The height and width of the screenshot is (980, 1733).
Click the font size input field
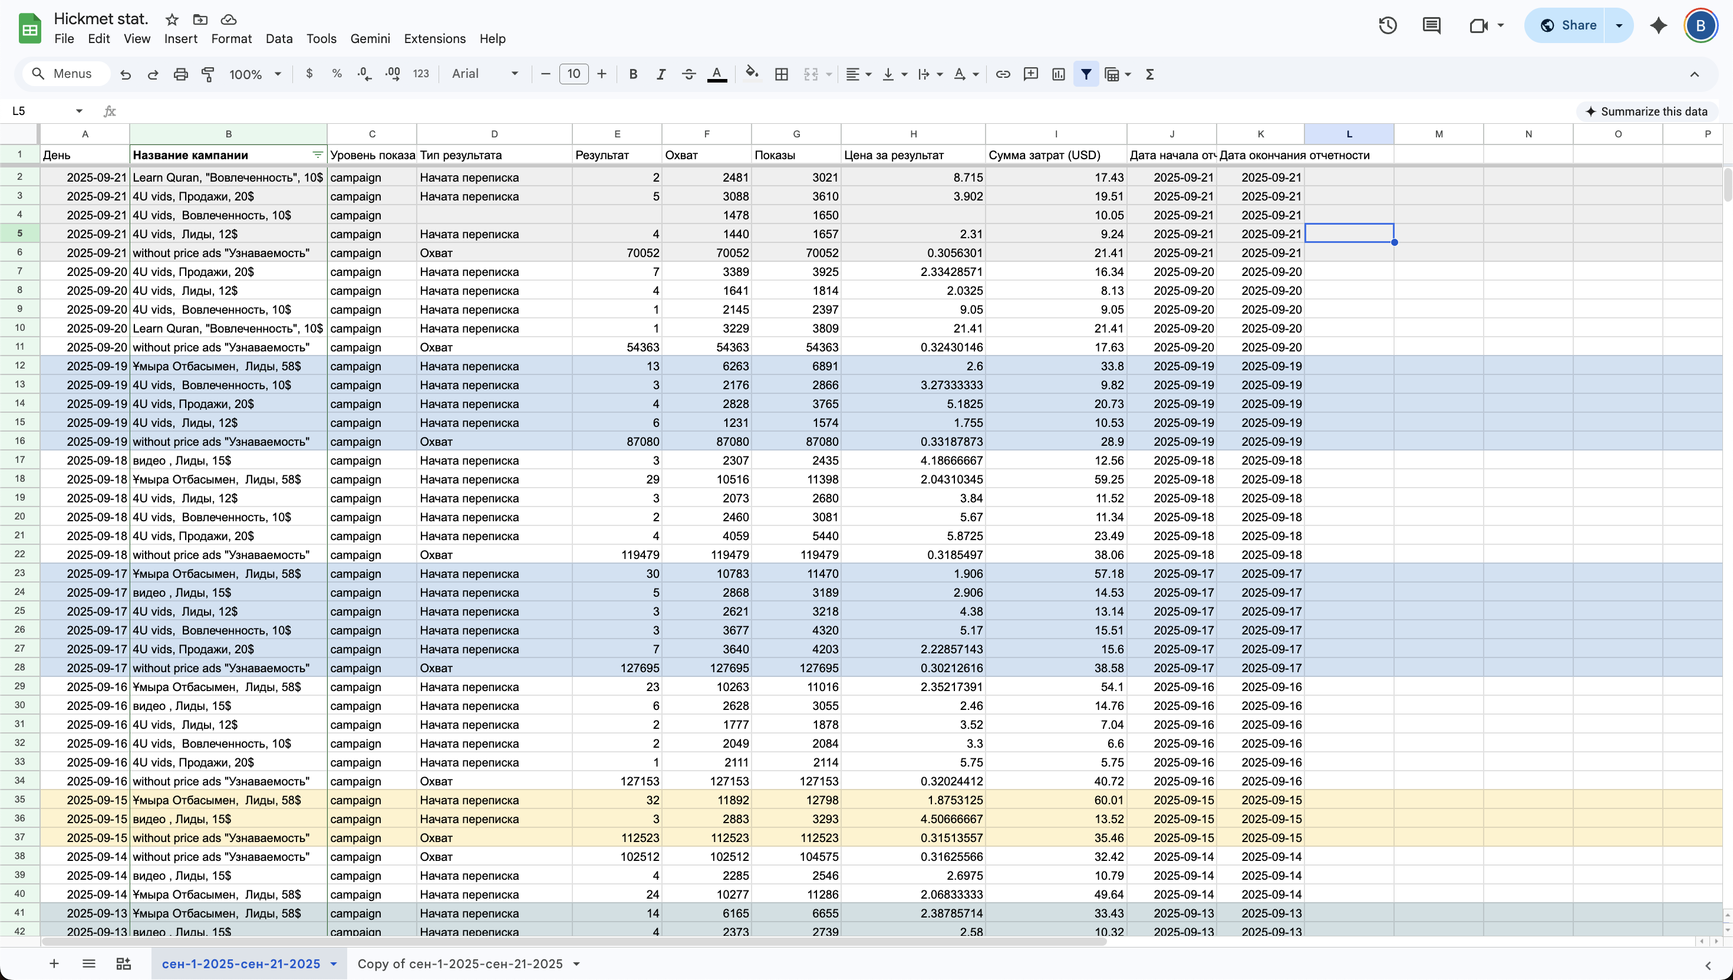pyautogui.click(x=574, y=74)
